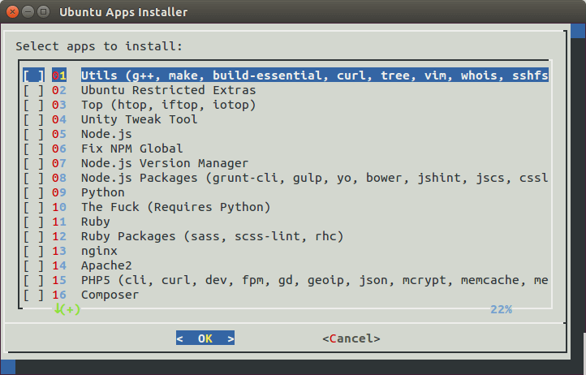Click the Fix NPM Global label
The height and width of the screenshot is (375, 586).
coord(132,149)
